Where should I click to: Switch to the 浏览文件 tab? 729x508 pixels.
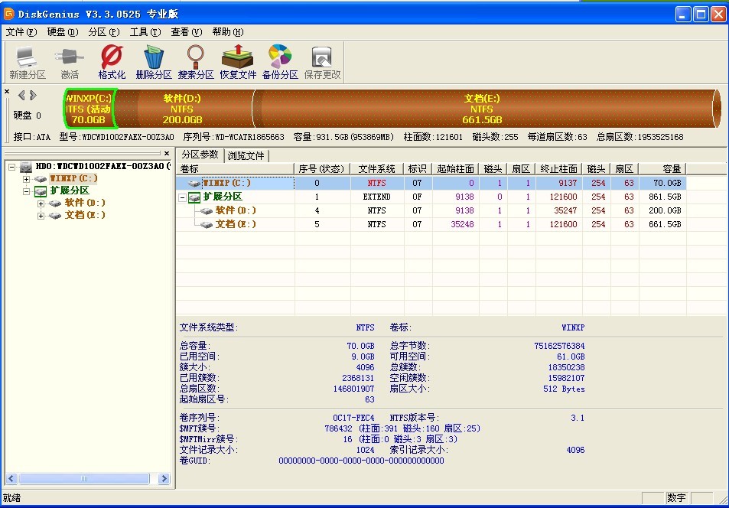click(246, 155)
